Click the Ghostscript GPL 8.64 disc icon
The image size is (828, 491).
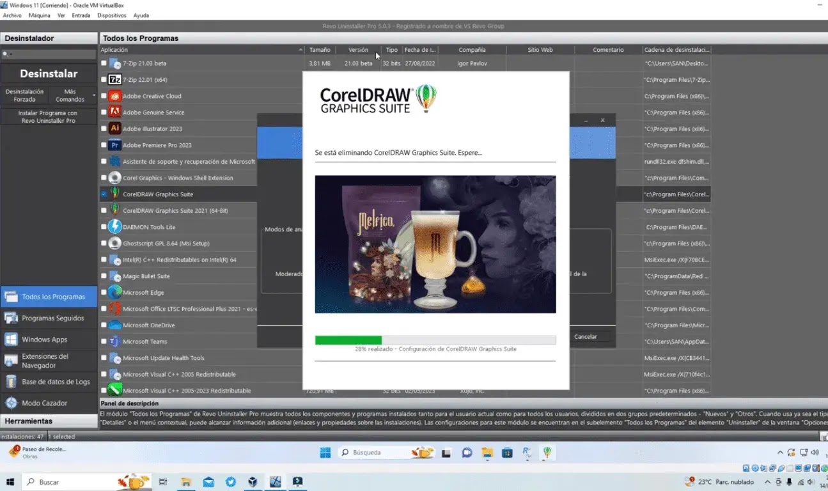tap(115, 243)
